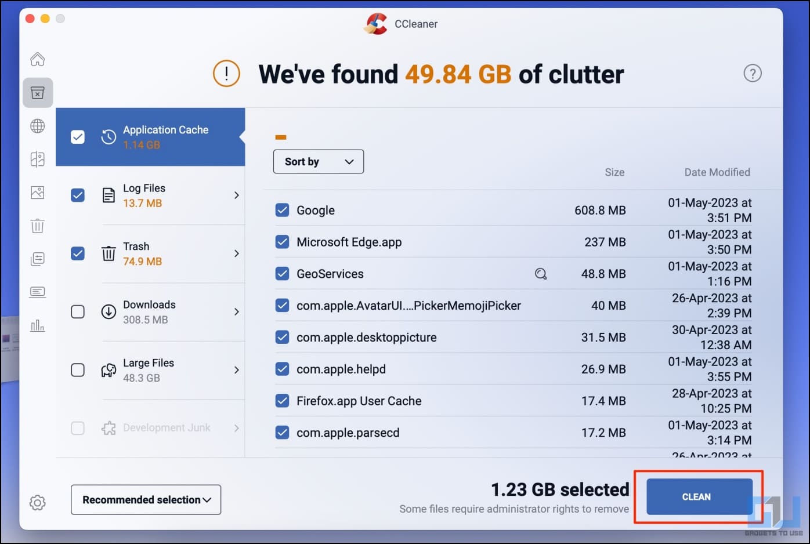
Task: Click the Downloads arrow-circle icon
Action: [x=109, y=311]
